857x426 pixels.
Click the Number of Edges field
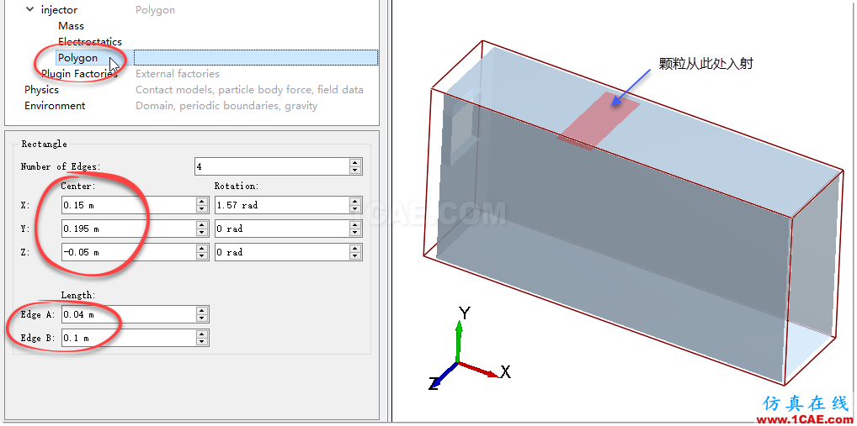pyautogui.click(x=272, y=166)
